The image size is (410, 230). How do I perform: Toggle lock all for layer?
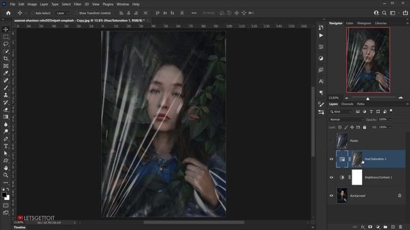(365, 127)
